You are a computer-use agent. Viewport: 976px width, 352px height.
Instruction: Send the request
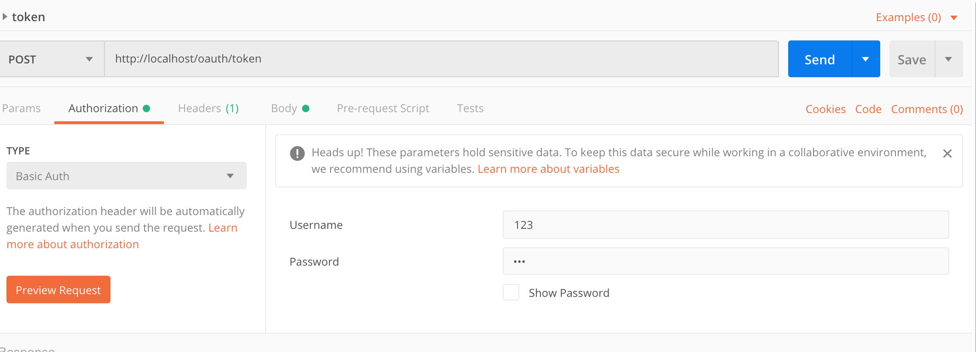[819, 59]
